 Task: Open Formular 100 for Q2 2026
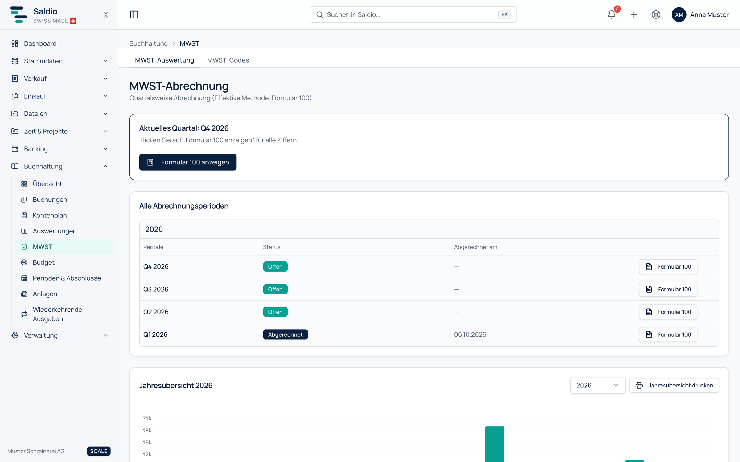(668, 312)
